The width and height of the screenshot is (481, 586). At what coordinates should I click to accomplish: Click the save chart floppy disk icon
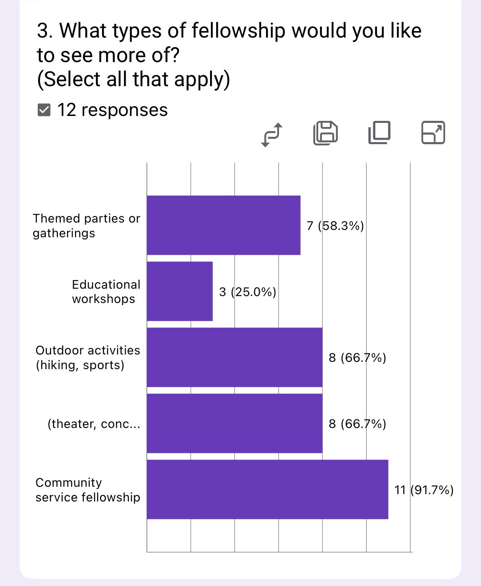click(x=326, y=133)
